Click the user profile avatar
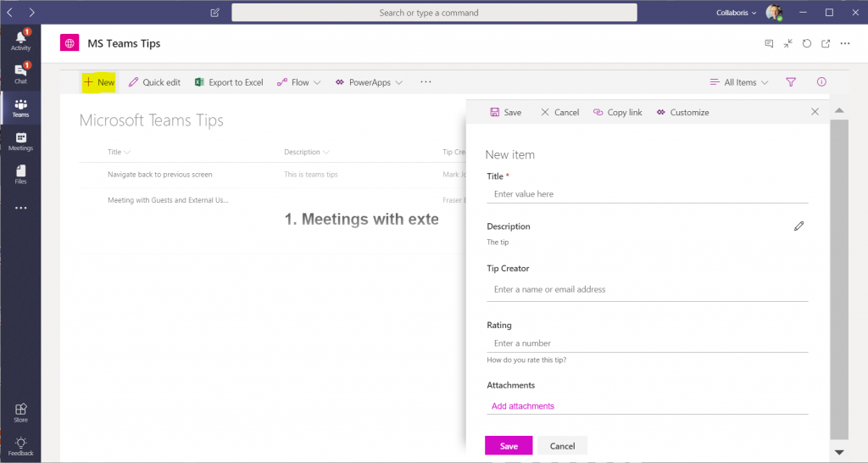The width and height of the screenshot is (868, 463). (774, 12)
